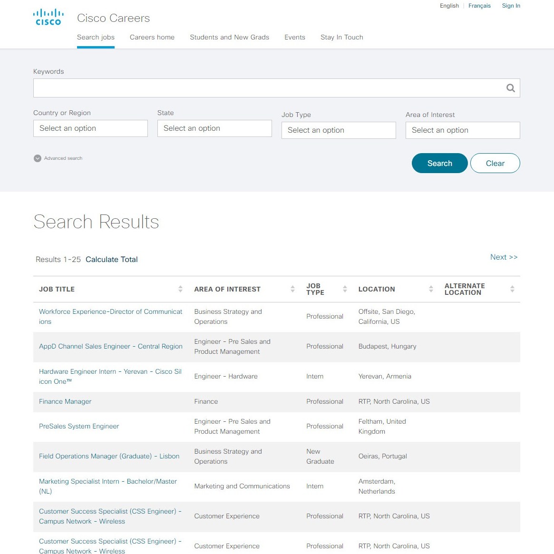Open the Country or Region dropdown

pos(90,128)
